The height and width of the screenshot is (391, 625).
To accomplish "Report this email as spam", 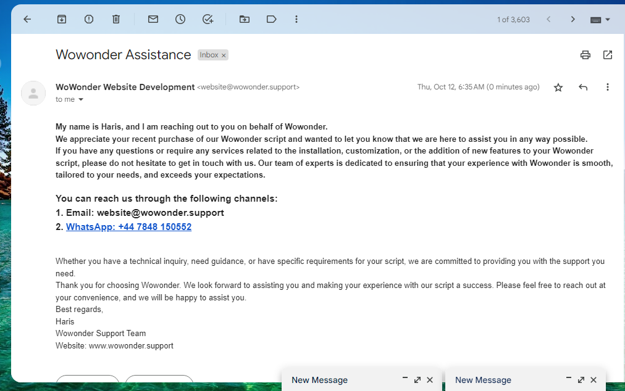I will tap(89, 19).
